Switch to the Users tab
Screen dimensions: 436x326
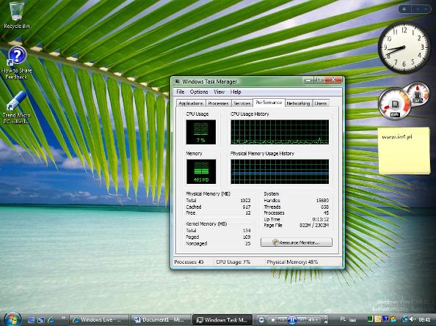[x=321, y=103]
